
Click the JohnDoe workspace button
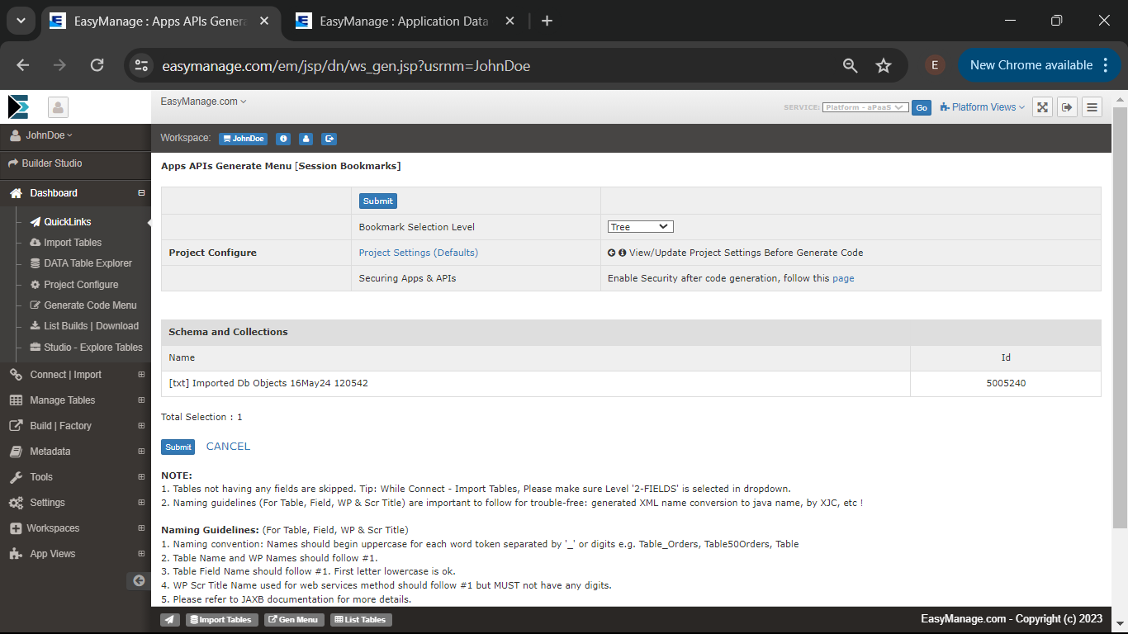tap(244, 139)
